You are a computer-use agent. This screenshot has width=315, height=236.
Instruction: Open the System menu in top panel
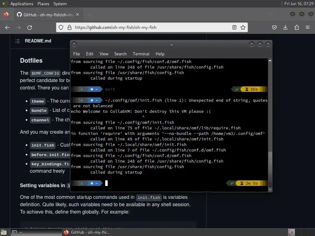(x=60, y=4)
